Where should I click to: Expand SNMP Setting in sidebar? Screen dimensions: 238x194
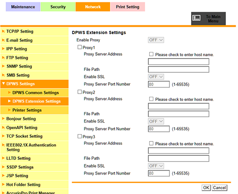(35, 66)
